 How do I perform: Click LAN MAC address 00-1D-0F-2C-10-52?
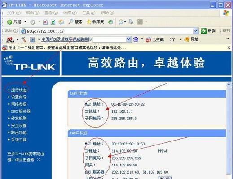point(128,104)
